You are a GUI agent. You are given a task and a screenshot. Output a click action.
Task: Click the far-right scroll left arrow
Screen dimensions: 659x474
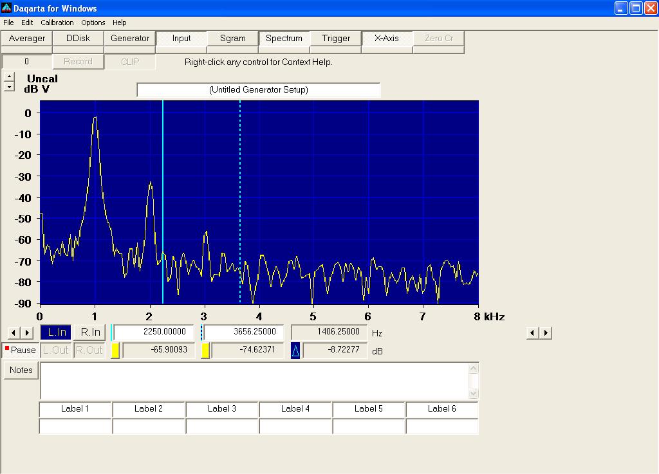(532, 333)
